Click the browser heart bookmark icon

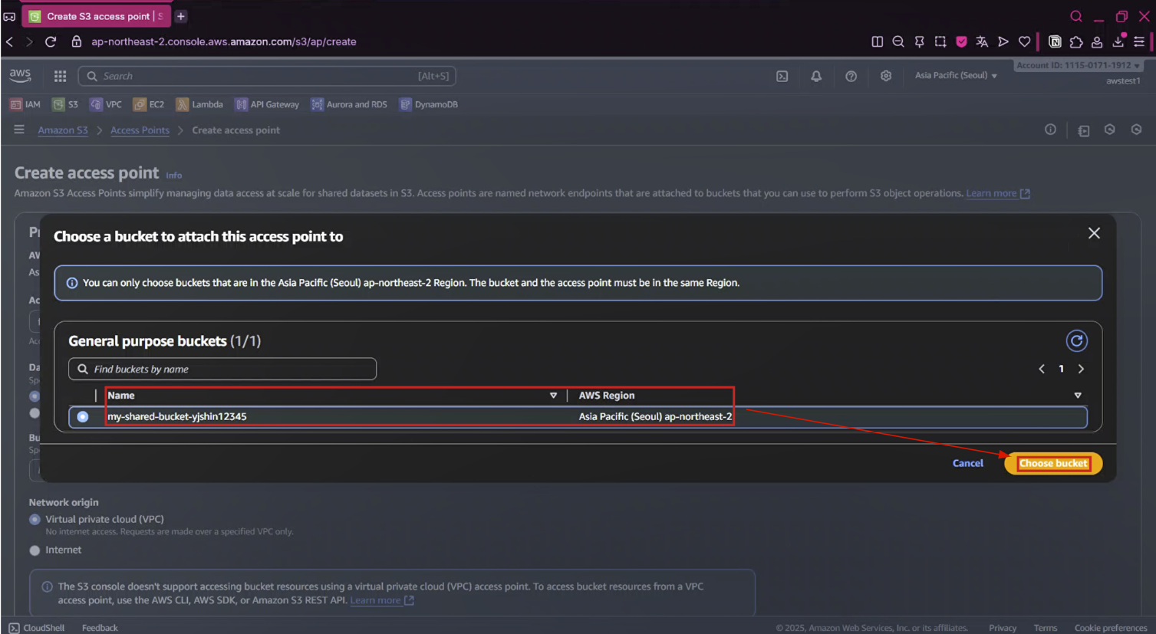pyautogui.click(x=1024, y=41)
